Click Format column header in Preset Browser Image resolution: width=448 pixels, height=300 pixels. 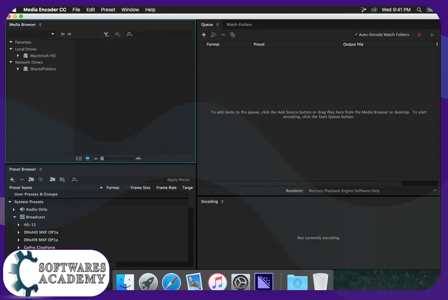113,188
